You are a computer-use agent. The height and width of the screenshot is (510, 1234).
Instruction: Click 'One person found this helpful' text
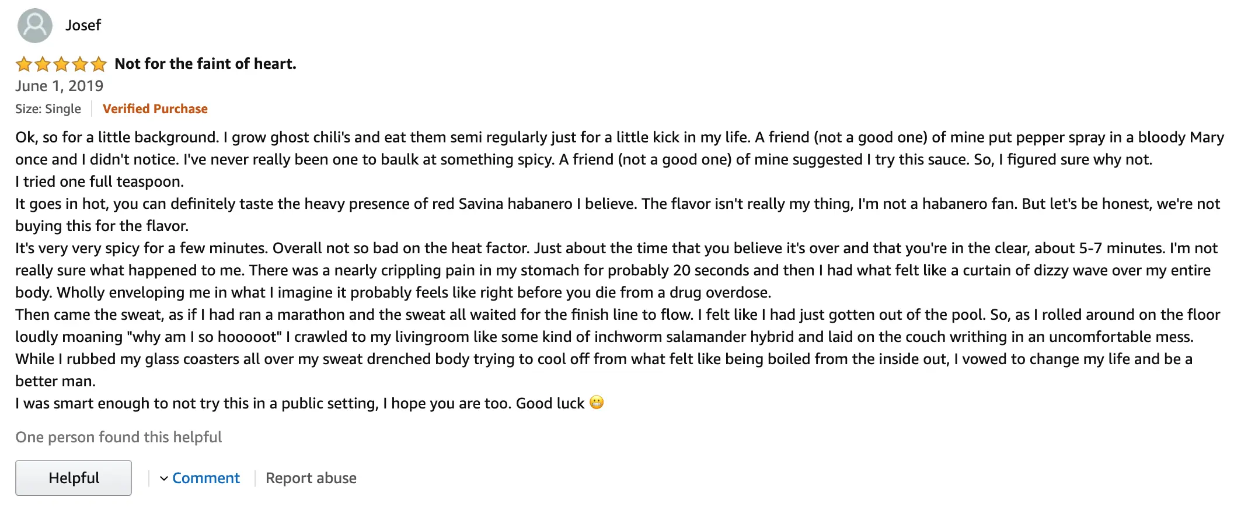click(x=118, y=437)
